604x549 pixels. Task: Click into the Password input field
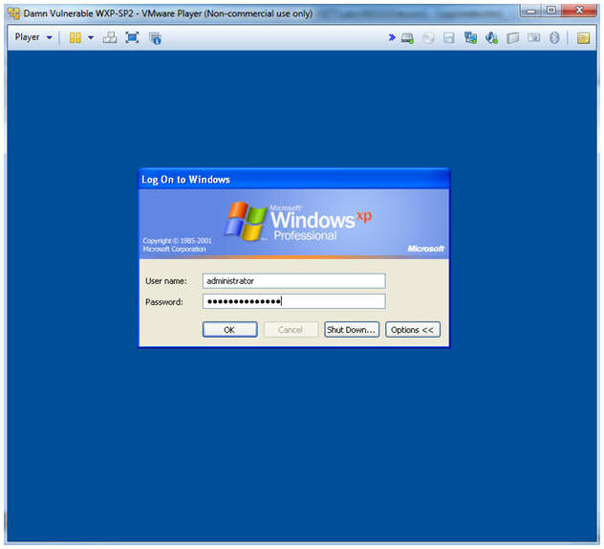click(x=294, y=301)
